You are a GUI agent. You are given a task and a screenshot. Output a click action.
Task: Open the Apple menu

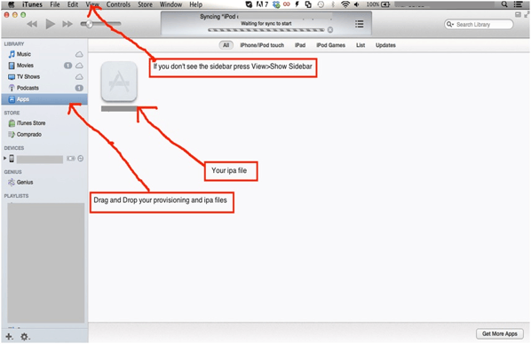12,4
